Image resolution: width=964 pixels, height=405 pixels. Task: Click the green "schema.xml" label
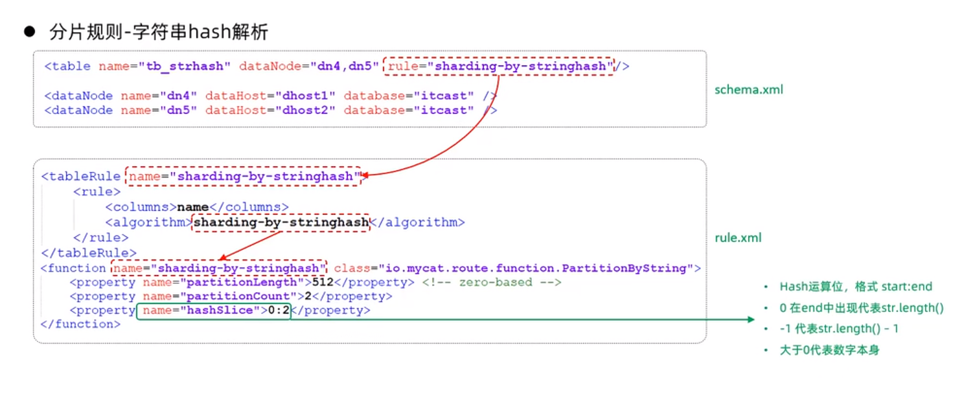click(749, 89)
